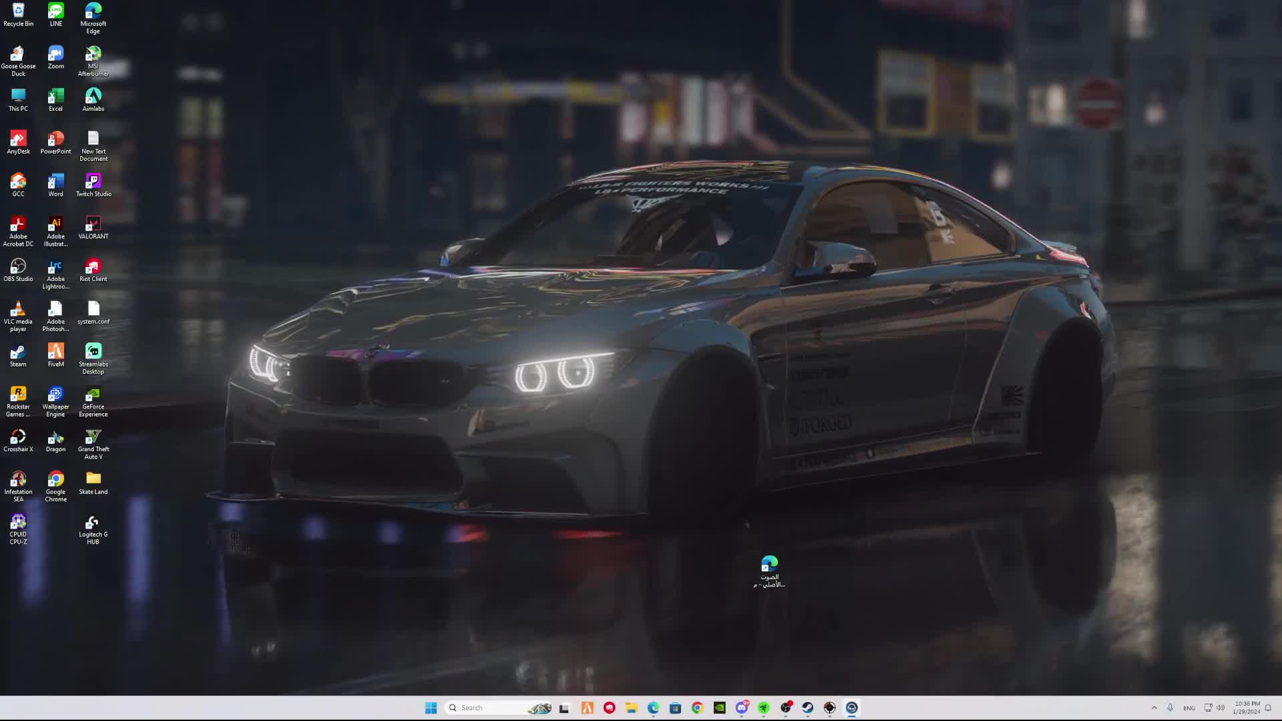The width and height of the screenshot is (1282, 721).
Task: Select the Grand Theft Auto V shortcut
Action: (x=93, y=445)
